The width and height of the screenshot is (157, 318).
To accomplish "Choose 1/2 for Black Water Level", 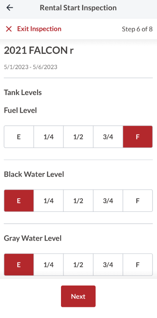I will click(78, 201).
